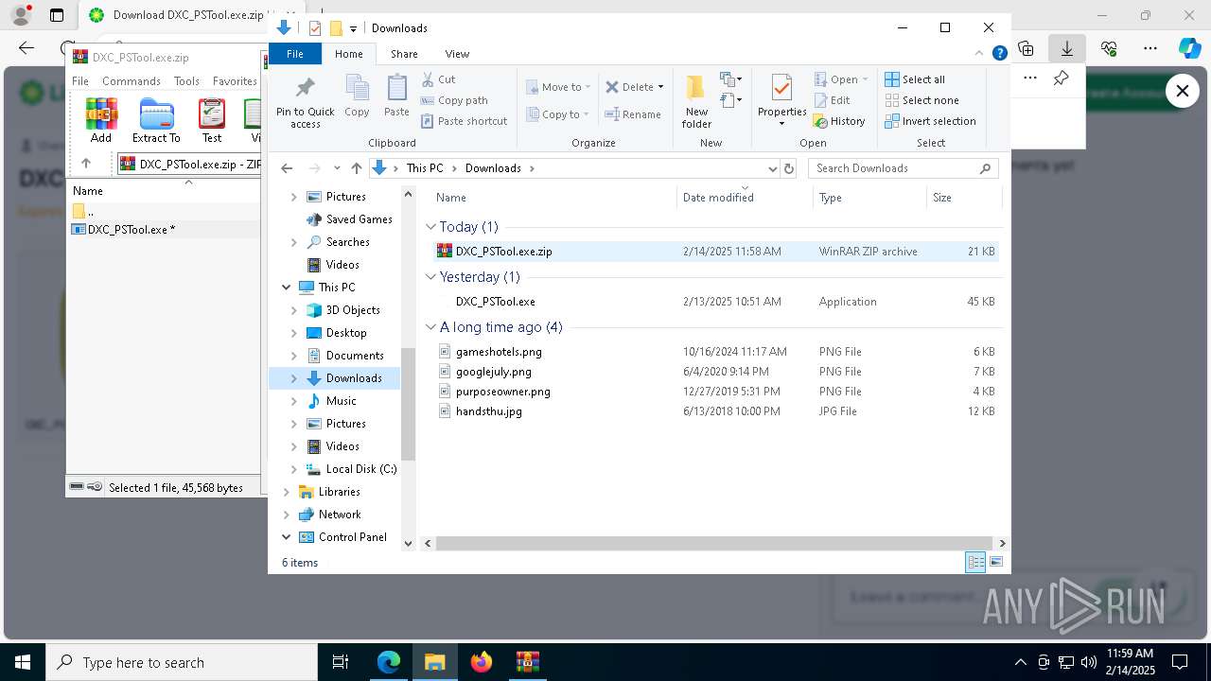Expand Local Disk (C:) node
The height and width of the screenshot is (681, 1211).
coord(293,469)
